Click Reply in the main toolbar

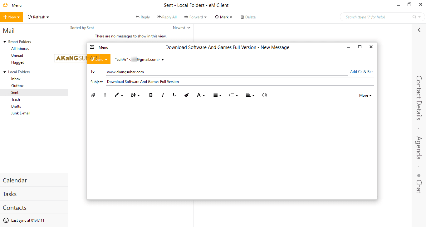pos(143,17)
